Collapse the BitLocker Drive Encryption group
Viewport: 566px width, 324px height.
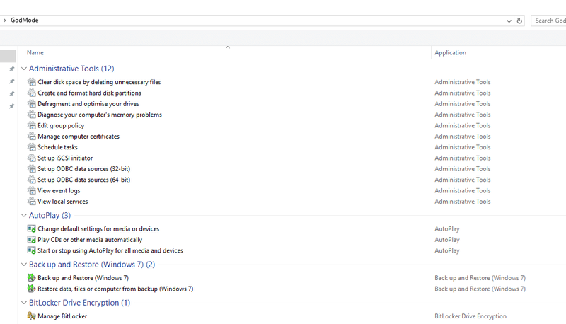click(24, 303)
